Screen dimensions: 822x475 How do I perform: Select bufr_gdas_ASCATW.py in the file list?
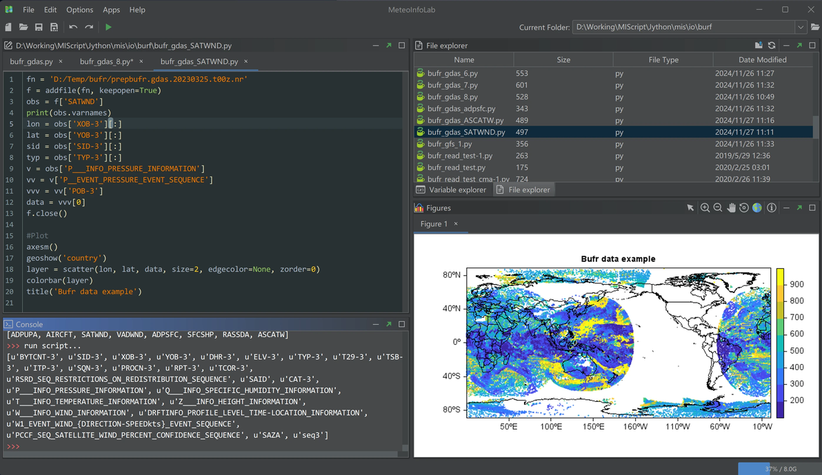pos(465,120)
